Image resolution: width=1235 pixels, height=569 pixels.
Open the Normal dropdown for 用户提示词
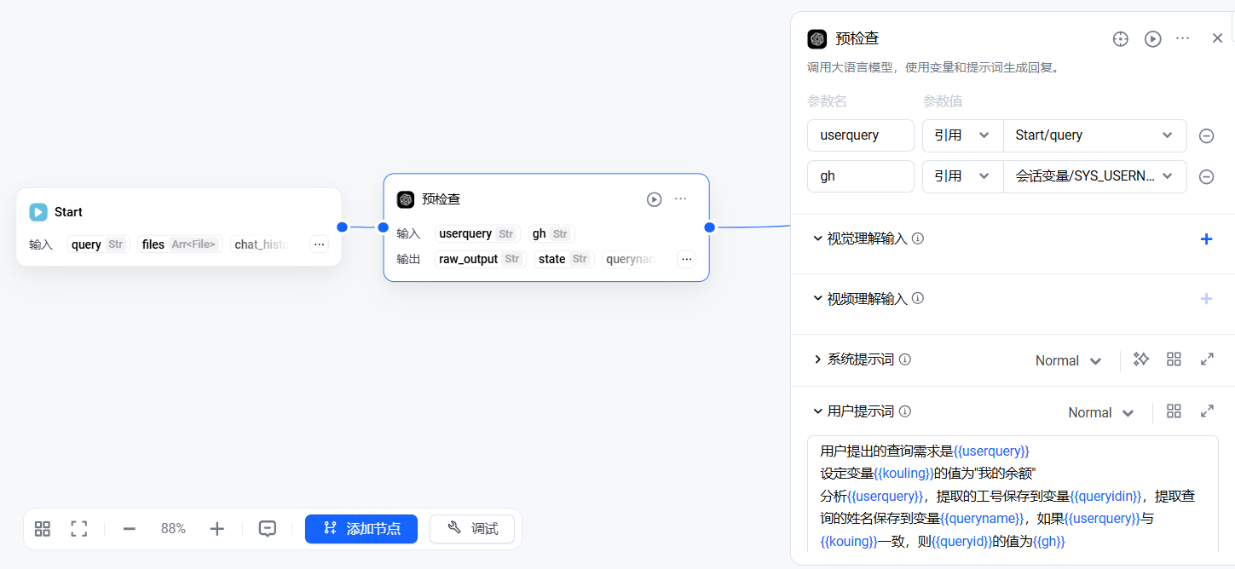click(1100, 412)
